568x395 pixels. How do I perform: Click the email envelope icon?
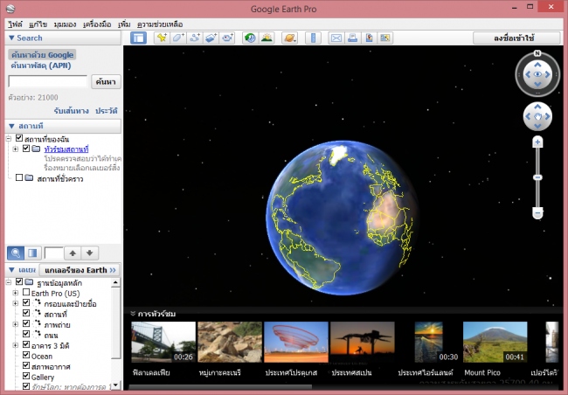pyautogui.click(x=335, y=38)
